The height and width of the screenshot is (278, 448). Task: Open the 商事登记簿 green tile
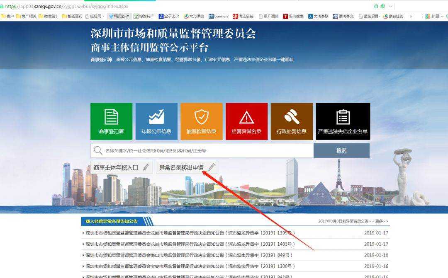[x=112, y=121]
